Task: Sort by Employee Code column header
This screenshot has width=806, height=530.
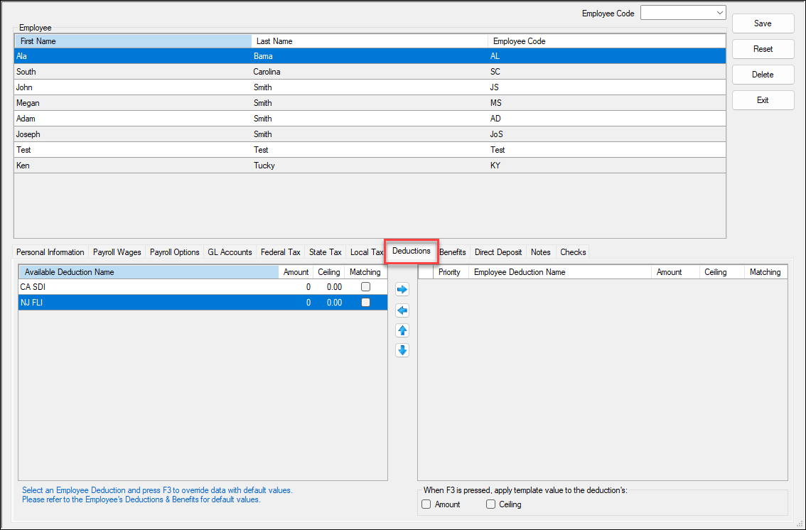Action: (606, 41)
